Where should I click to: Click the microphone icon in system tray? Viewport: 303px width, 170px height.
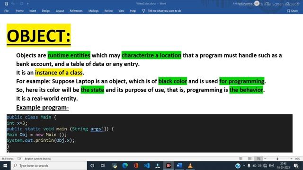[249, 166]
